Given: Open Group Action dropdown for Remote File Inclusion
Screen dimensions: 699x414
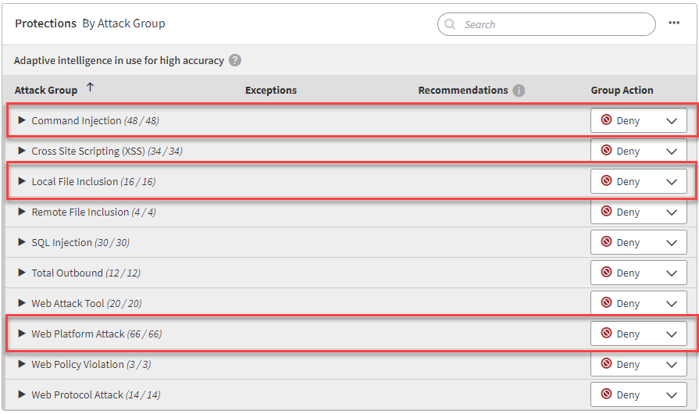Looking at the screenshot, I should 671,212.
